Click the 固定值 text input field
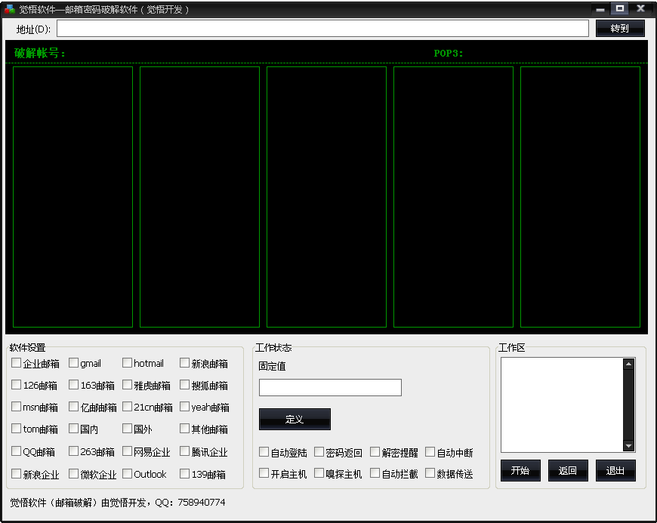 pyautogui.click(x=330, y=387)
